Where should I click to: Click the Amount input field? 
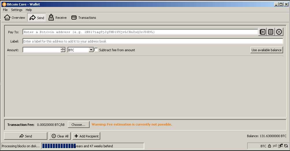42,50
